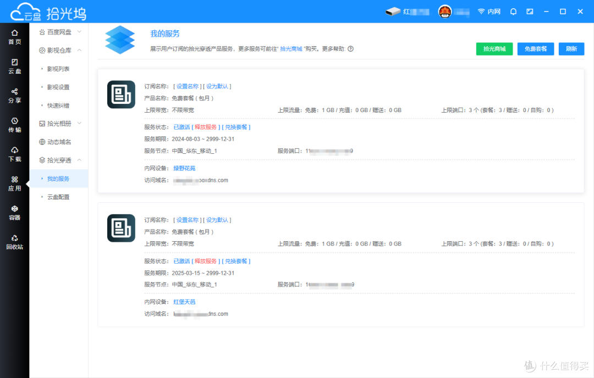Click the green 拾光商城 button

(494, 49)
